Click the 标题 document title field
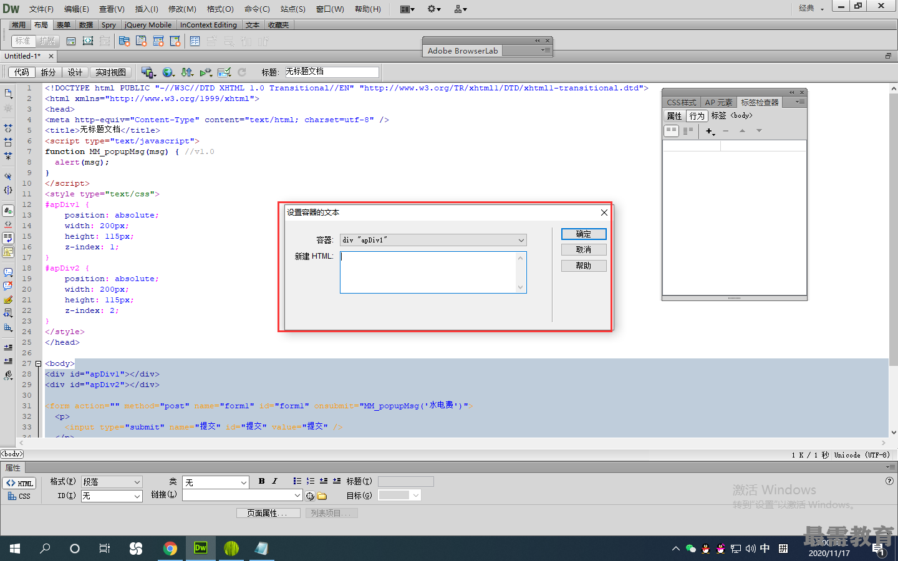898x561 pixels. 332,72
